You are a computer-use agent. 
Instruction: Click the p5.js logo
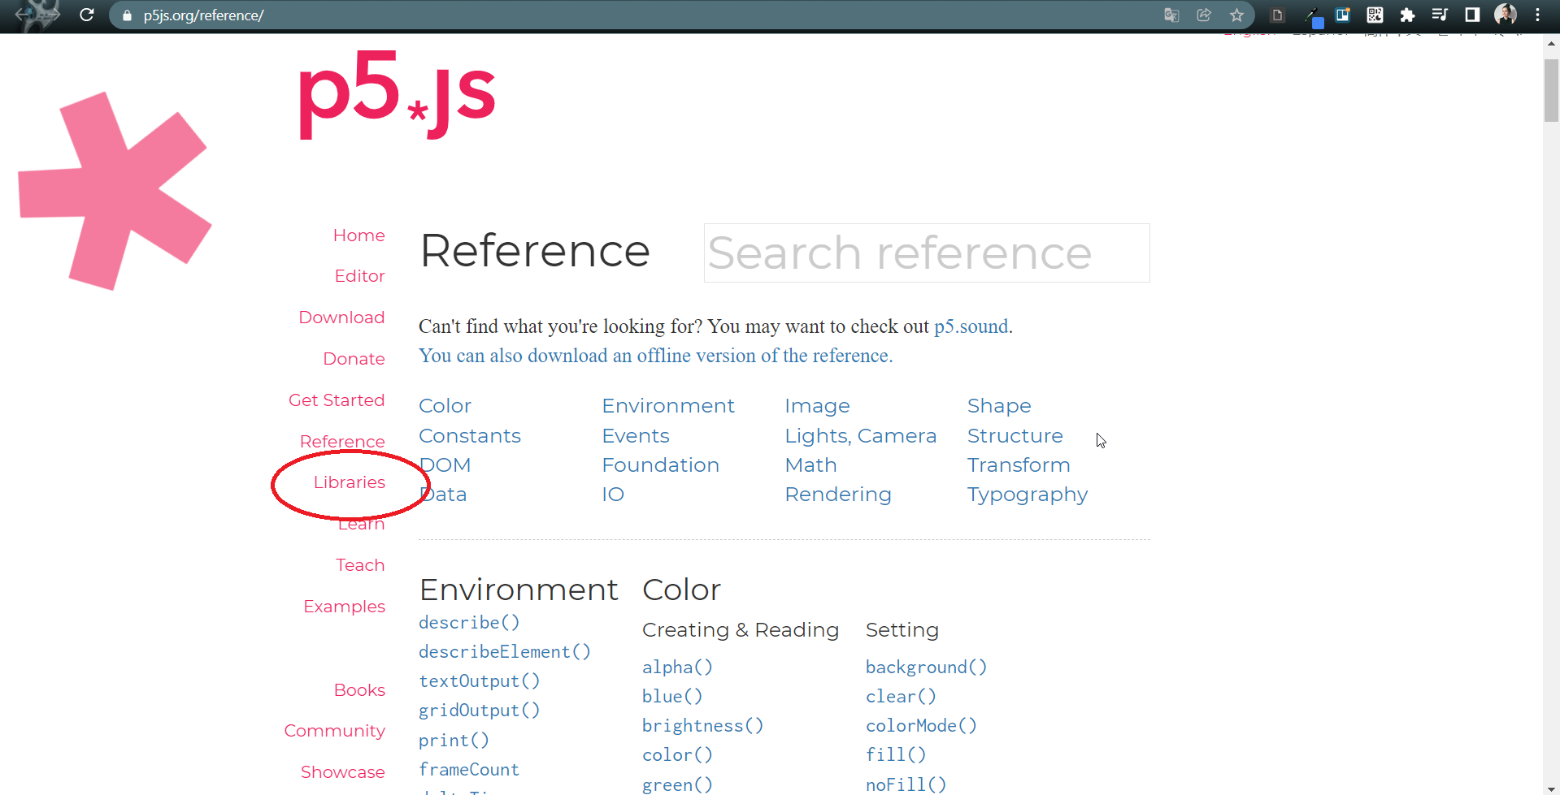click(397, 95)
